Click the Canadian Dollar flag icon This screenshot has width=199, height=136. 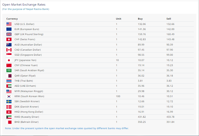[x=9, y=50]
